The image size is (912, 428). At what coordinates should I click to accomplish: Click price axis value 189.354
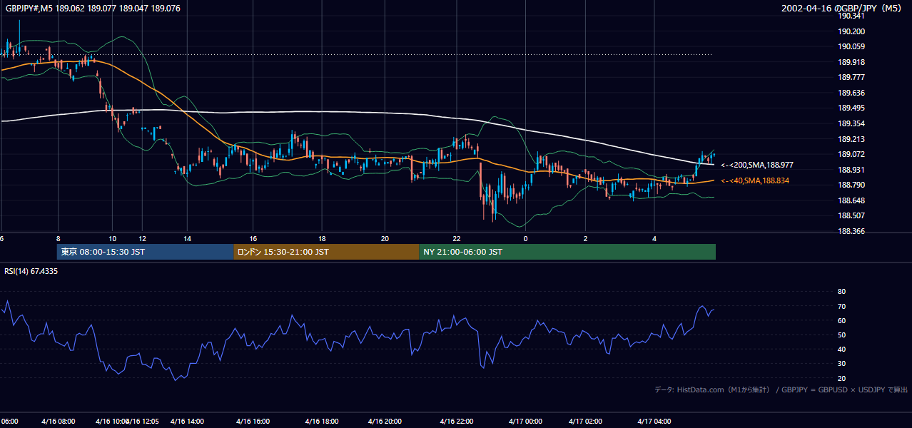851,123
